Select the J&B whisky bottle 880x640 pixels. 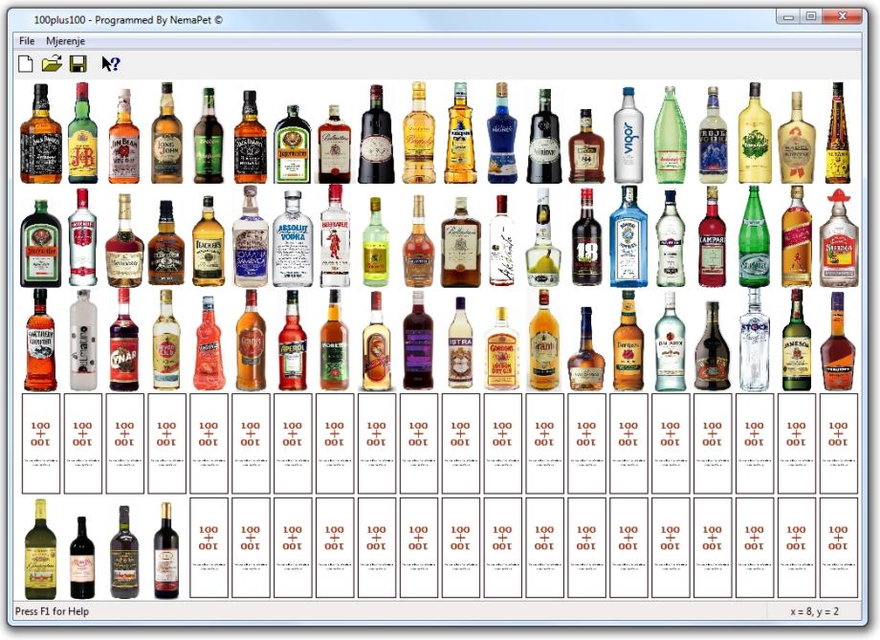point(82,132)
